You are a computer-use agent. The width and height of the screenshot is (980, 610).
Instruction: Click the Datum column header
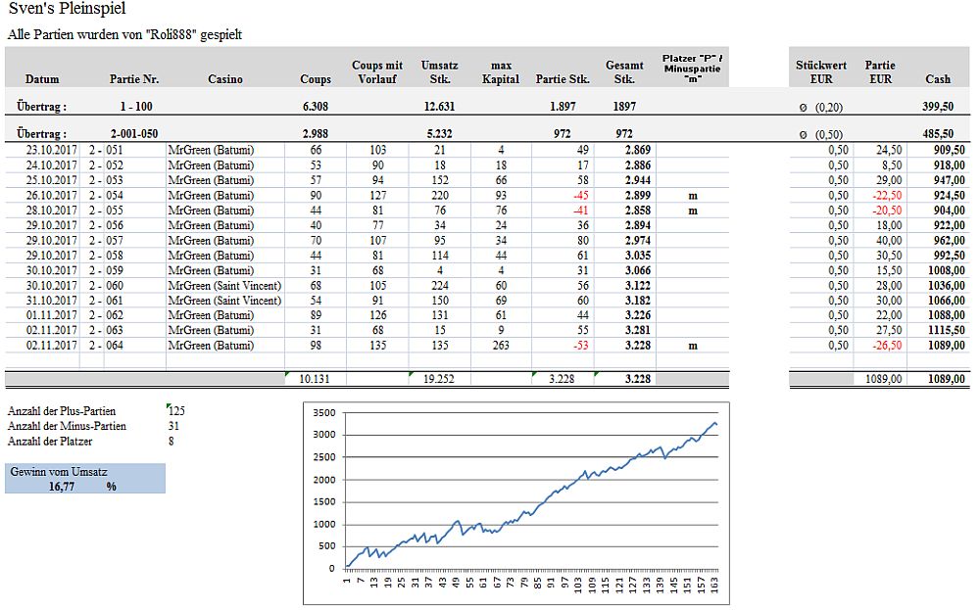click(42, 79)
